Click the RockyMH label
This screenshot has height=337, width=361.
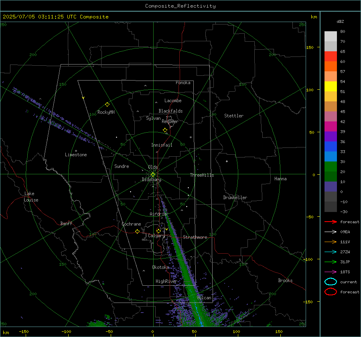pos(106,112)
